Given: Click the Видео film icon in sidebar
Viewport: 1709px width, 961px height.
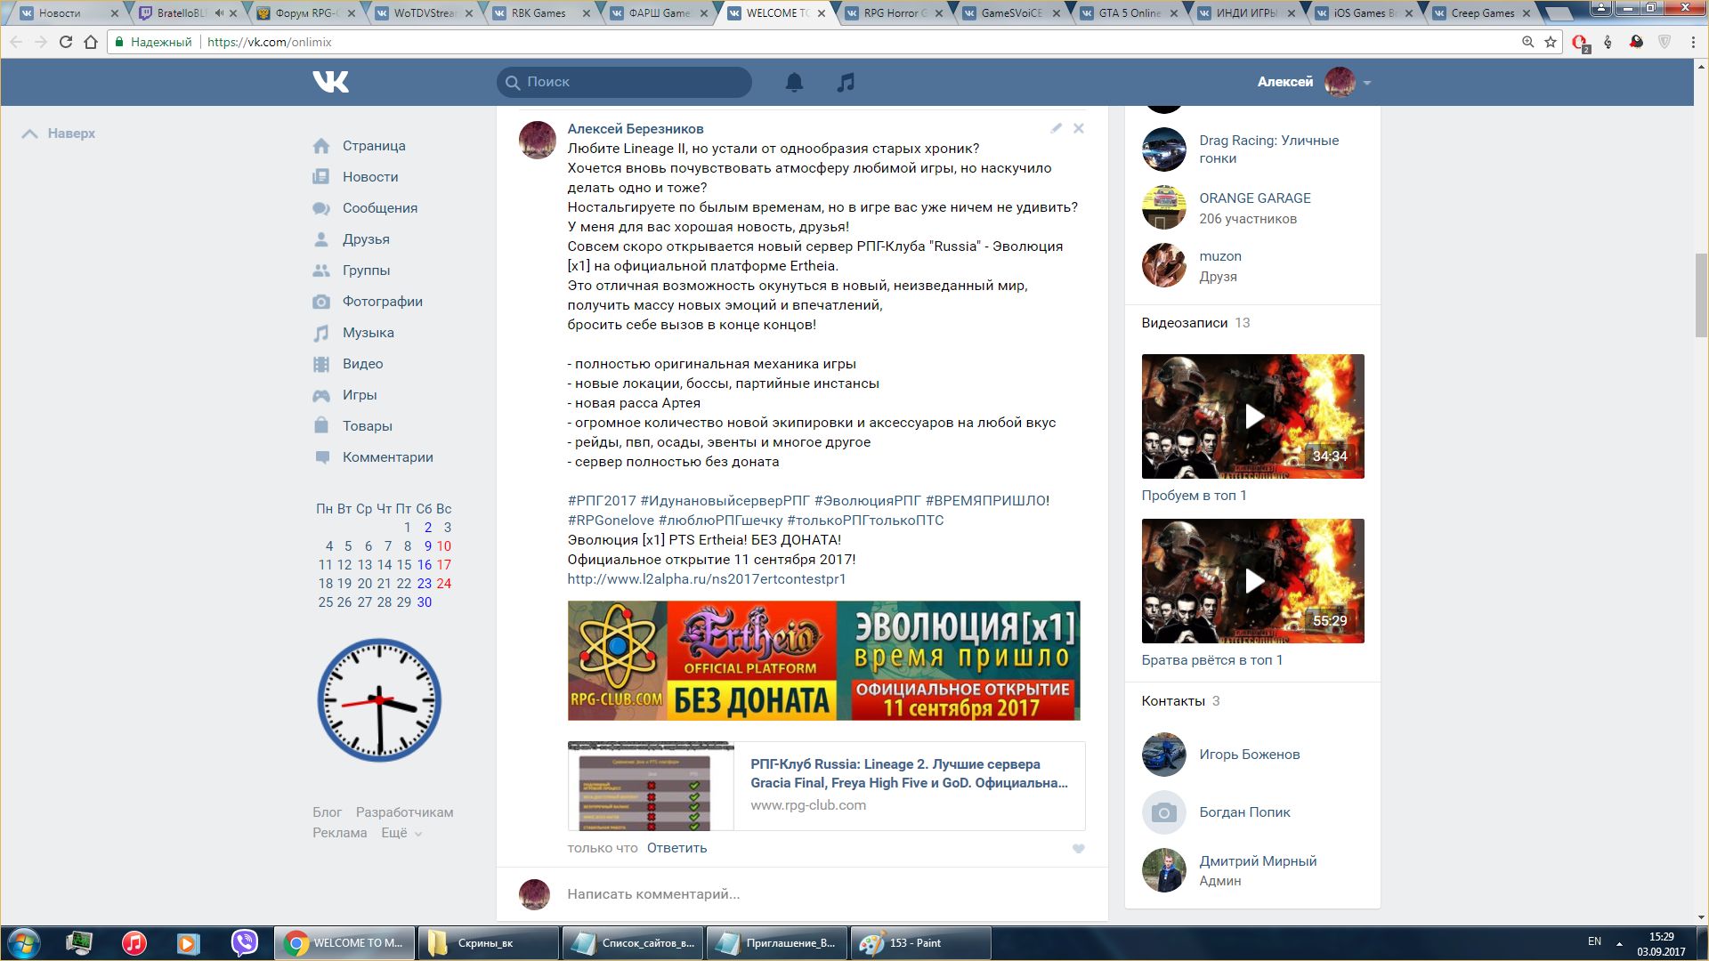Looking at the screenshot, I should pos(321,364).
